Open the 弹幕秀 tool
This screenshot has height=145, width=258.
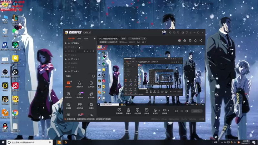point(91,106)
